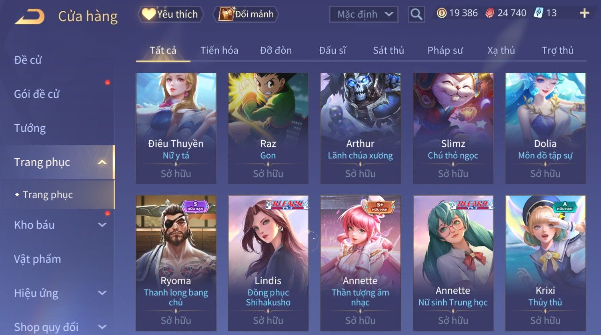Click the red gem currency icon

click(x=490, y=13)
